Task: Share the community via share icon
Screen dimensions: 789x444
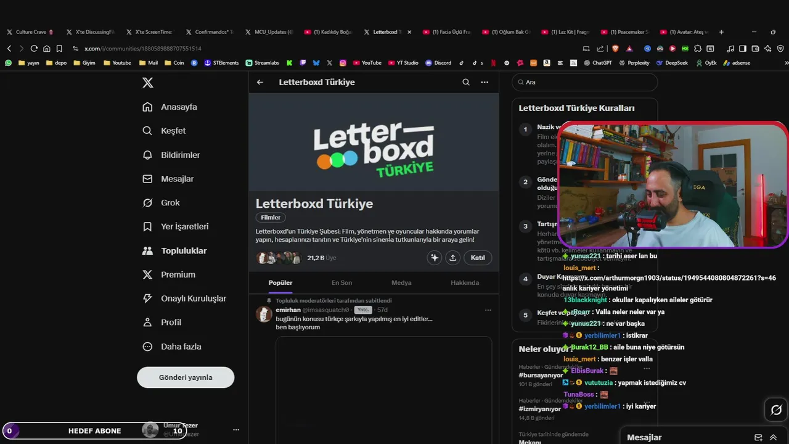Action: tap(452, 258)
